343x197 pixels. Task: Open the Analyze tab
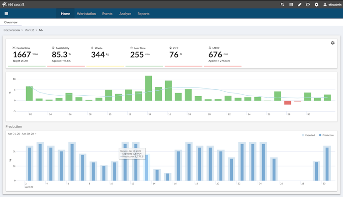[125, 14]
